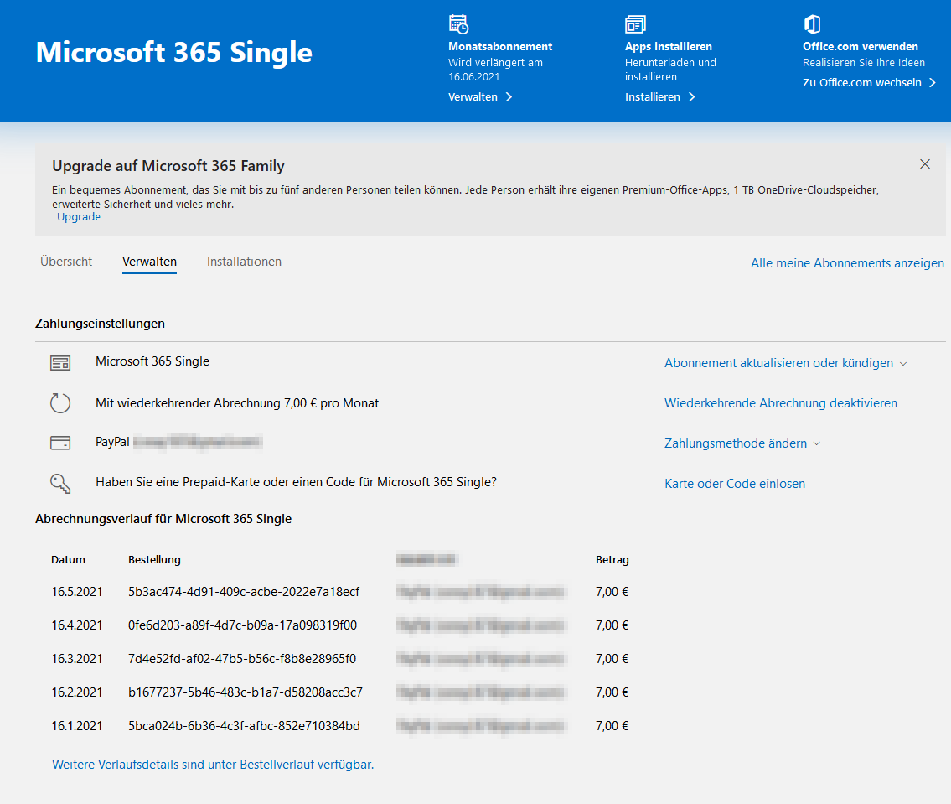This screenshot has width=951, height=804.
Task: Open Verwalten link in the header
Action: [x=480, y=96]
